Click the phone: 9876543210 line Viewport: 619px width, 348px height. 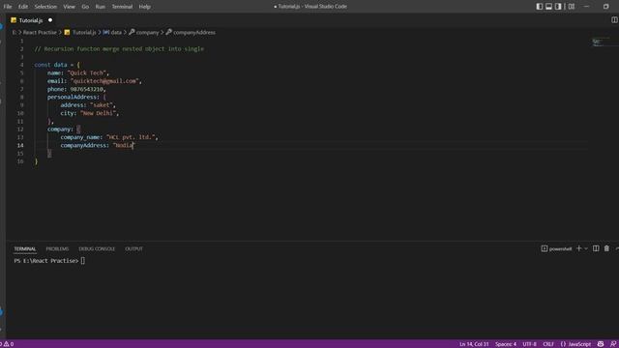coord(76,89)
